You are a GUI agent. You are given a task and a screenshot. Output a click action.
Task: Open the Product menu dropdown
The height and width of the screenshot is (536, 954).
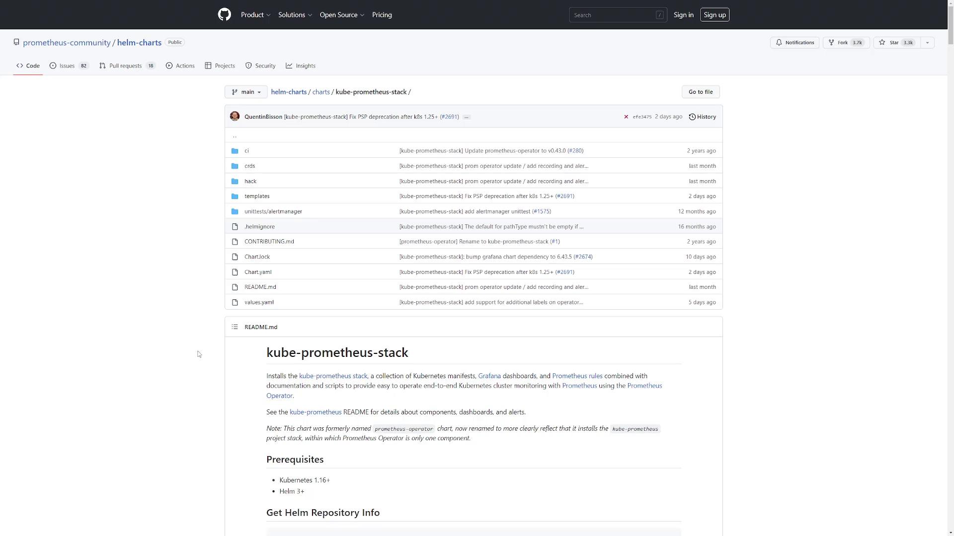click(255, 15)
